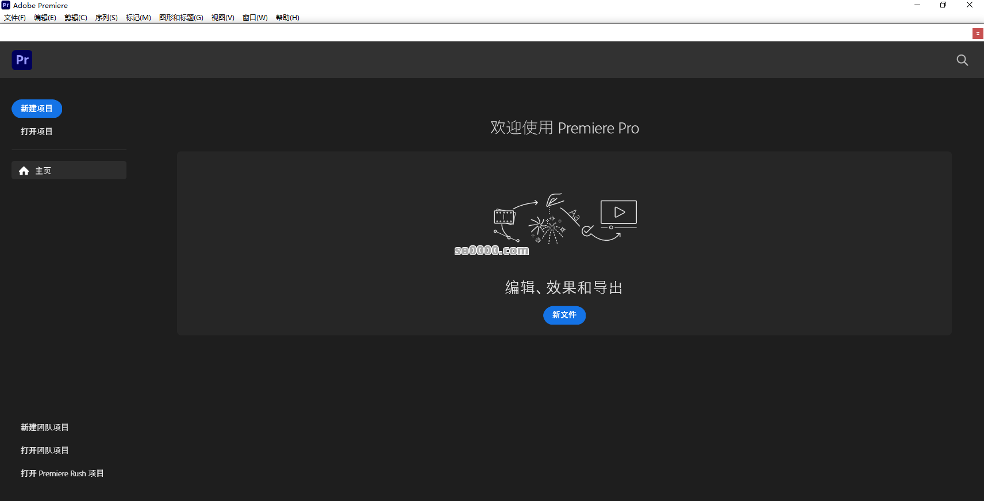Click 打开项目 in the sidebar
Screen dimensions: 984x501
[x=37, y=132]
